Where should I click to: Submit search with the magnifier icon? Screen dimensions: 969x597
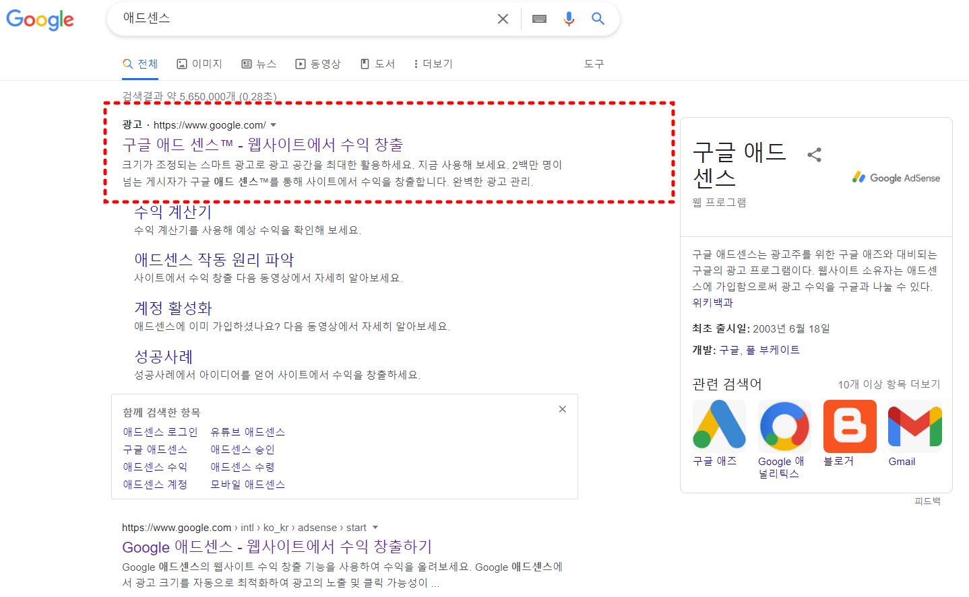[x=598, y=19]
